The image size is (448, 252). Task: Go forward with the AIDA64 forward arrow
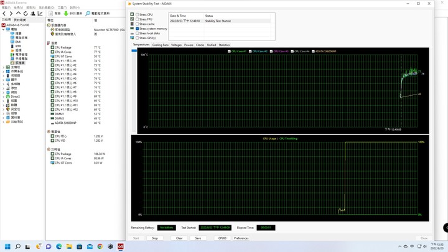11,14
